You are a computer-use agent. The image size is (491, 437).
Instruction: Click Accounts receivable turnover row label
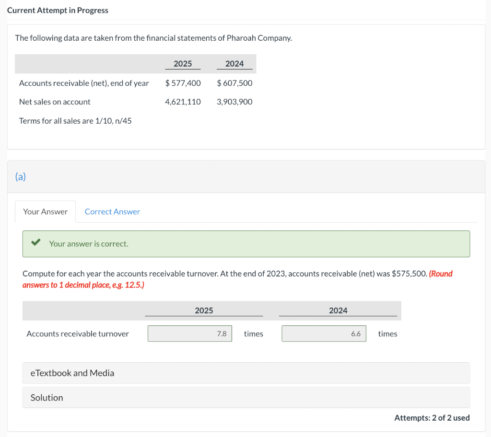(x=78, y=333)
